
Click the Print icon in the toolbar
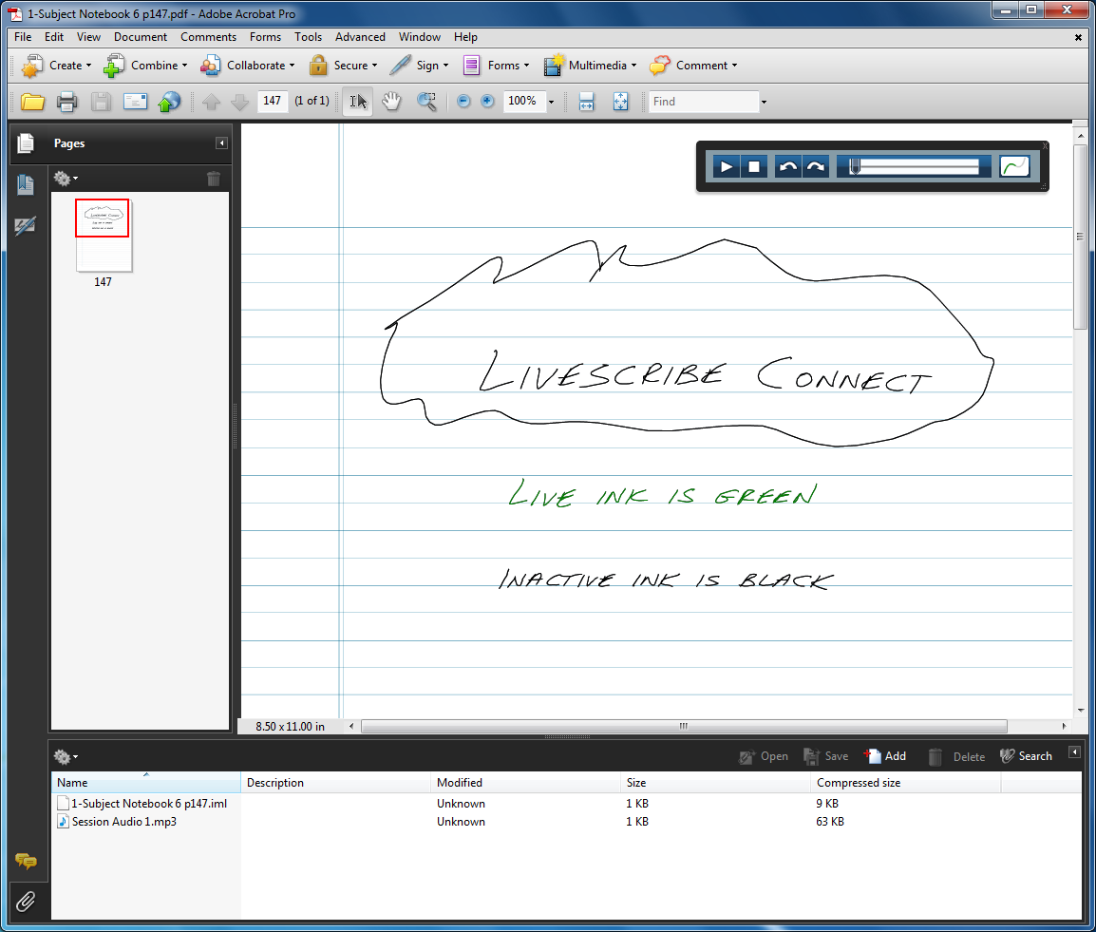[x=66, y=102]
